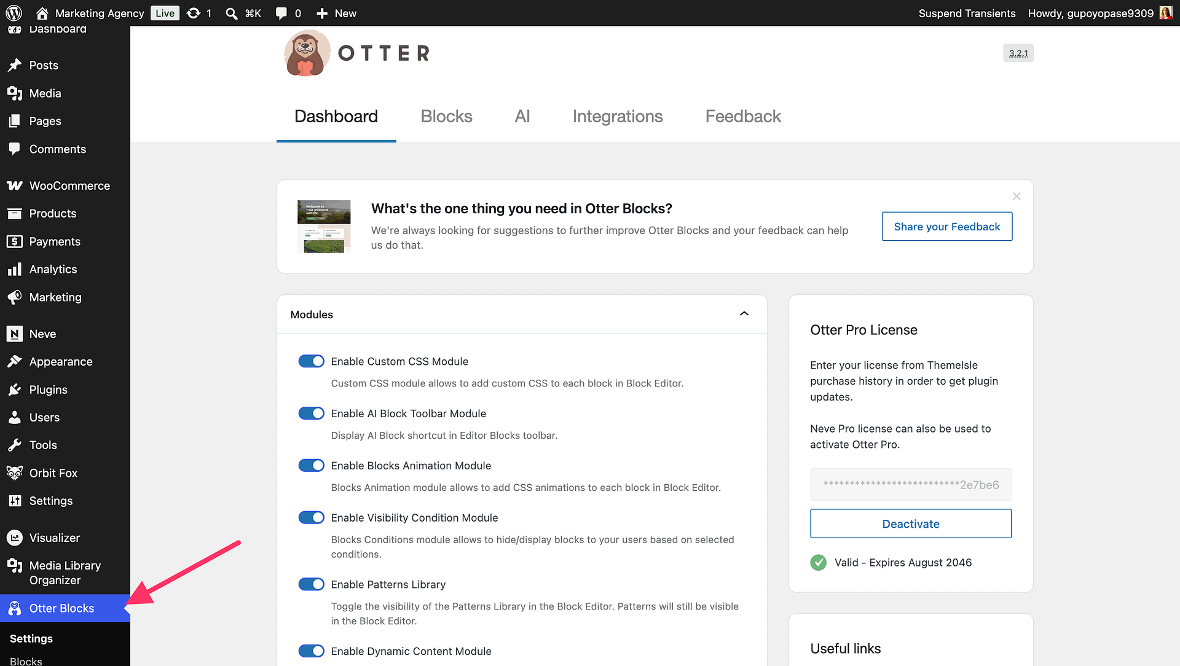The image size is (1180, 666).
Task: Click the Payments dollar icon
Action: pyautogui.click(x=15, y=241)
